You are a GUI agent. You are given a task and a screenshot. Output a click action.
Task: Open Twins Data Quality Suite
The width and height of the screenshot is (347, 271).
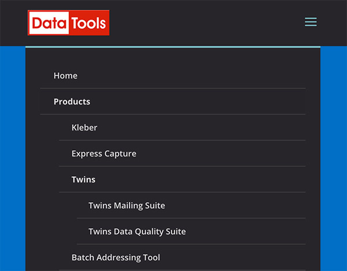click(137, 232)
